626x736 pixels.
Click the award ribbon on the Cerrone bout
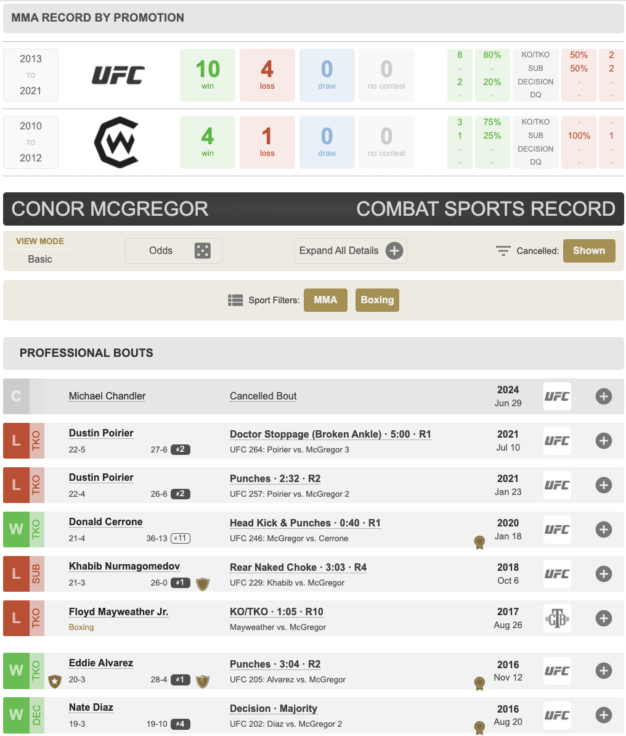pos(479,542)
